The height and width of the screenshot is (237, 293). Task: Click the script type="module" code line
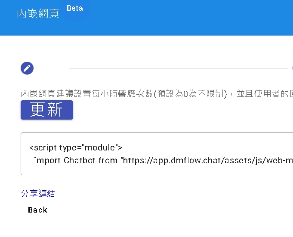[x=76, y=148]
